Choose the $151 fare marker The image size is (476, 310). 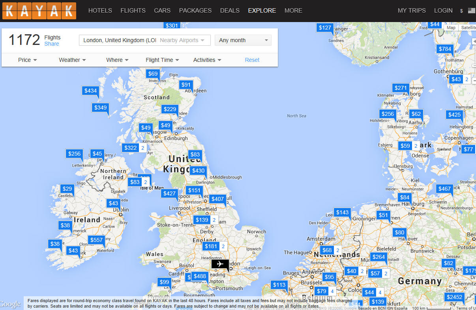pyautogui.click(x=194, y=190)
